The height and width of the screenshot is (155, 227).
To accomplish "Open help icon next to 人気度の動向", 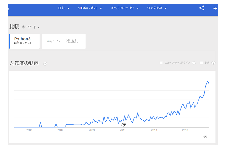I will [45, 64].
